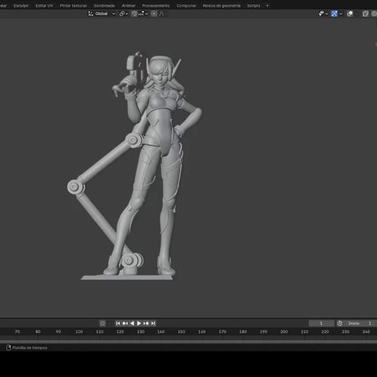Viewport: 377px width, 377px height.
Task: Click the timeline horizontal scrollbar
Action: pos(188,341)
